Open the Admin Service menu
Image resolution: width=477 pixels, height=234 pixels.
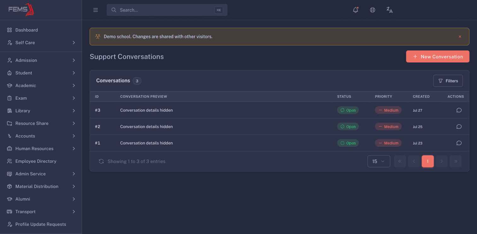(41, 174)
